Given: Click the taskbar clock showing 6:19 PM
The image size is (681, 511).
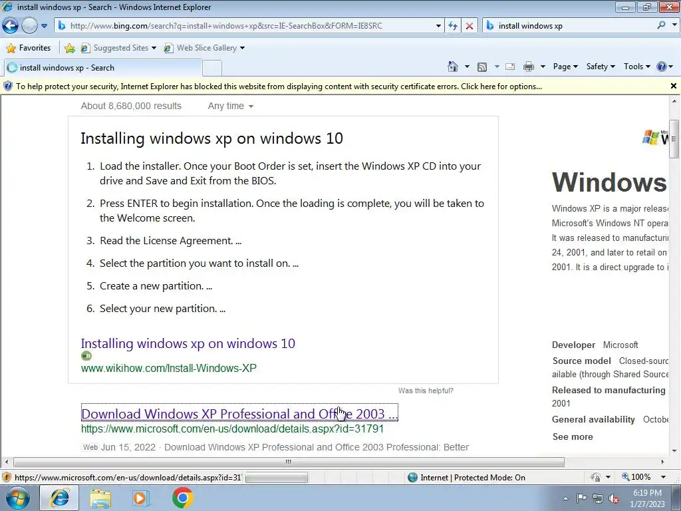Looking at the screenshot, I should pos(647,498).
